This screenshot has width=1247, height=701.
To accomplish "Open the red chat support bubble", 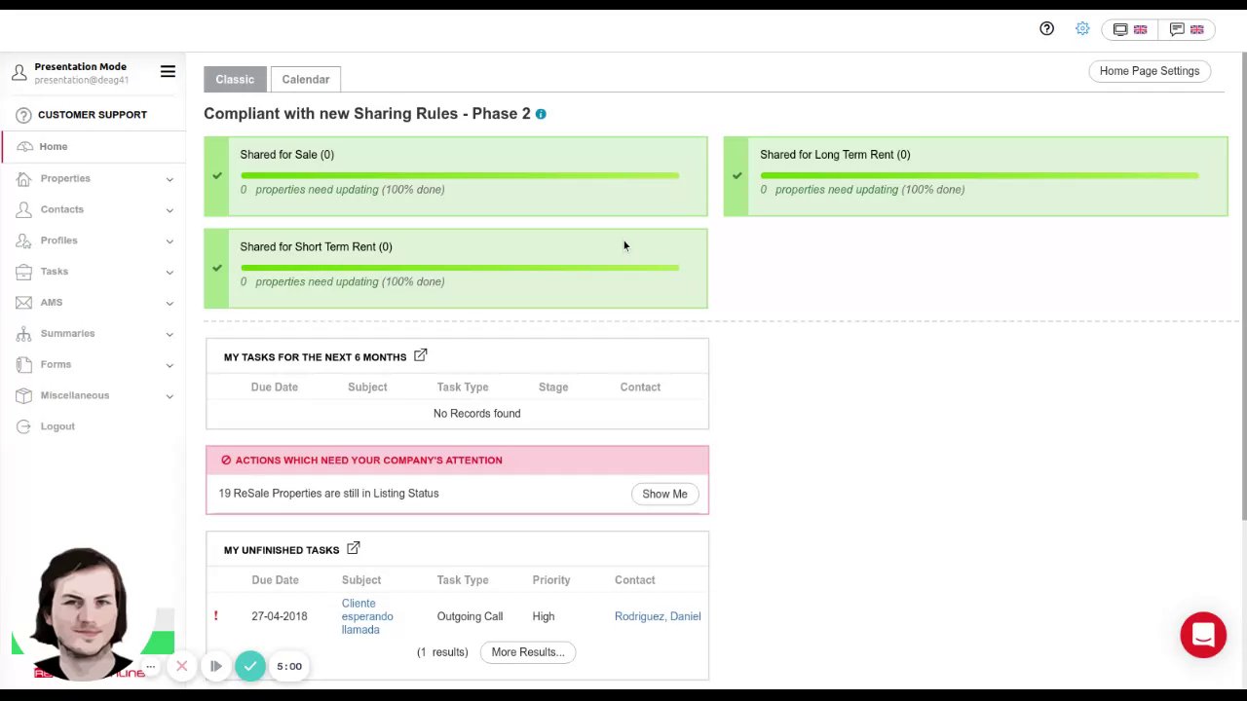I will (1203, 635).
